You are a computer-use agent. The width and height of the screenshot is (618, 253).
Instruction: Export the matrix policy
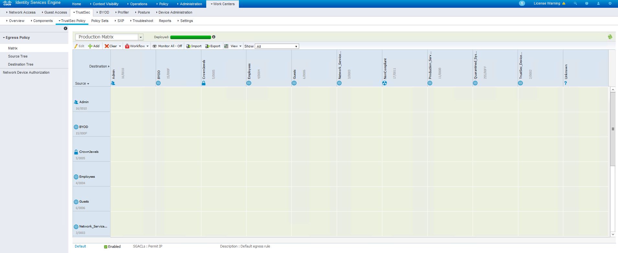[x=213, y=46]
